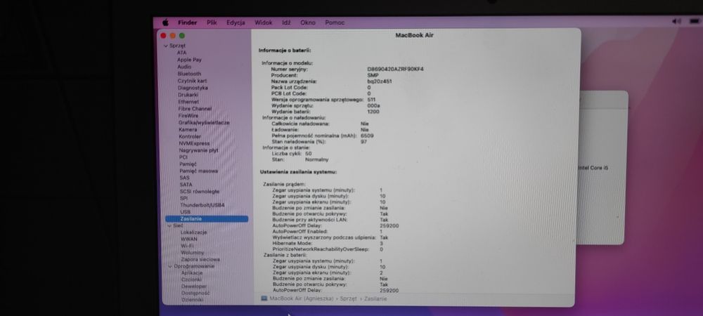Select Diagnostyka in sidebar
The height and width of the screenshot is (316, 703).
coord(193,88)
